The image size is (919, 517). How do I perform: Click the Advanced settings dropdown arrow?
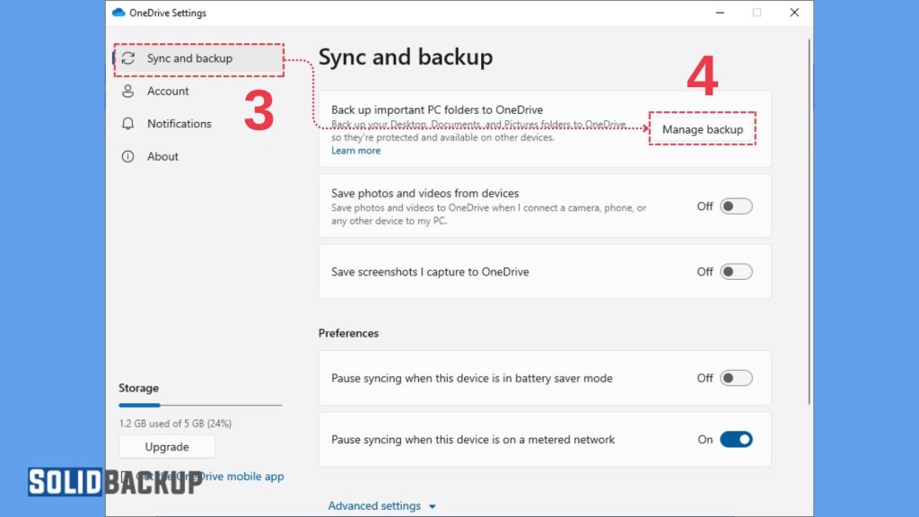[x=433, y=506]
